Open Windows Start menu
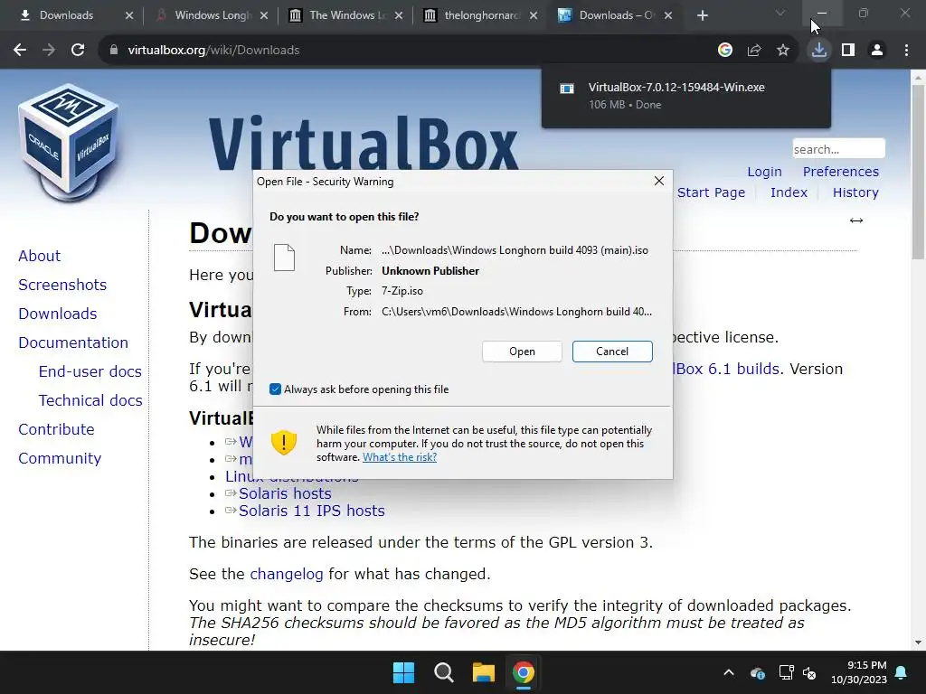Image resolution: width=926 pixels, height=694 pixels. pyautogui.click(x=404, y=672)
